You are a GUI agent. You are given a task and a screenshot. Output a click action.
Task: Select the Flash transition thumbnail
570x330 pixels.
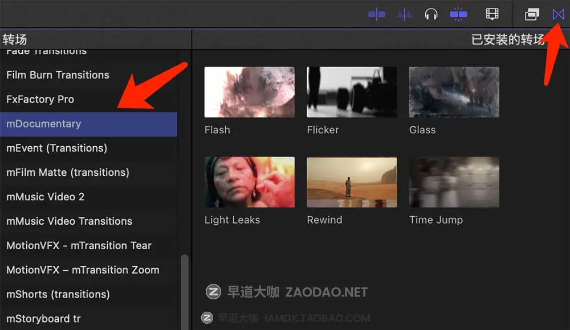(x=249, y=92)
